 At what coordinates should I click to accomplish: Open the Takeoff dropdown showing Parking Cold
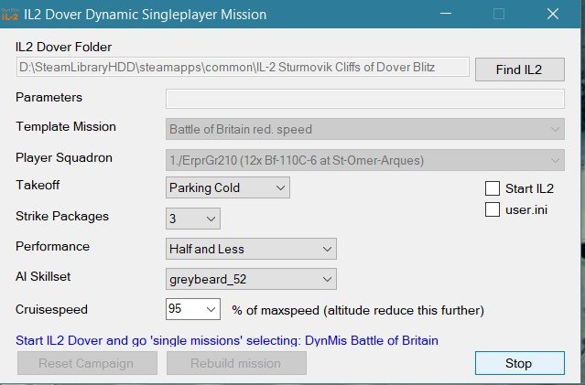click(228, 187)
